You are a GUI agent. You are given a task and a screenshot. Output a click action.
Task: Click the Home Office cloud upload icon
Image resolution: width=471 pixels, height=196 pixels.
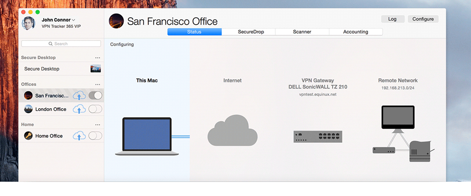click(79, 136)
